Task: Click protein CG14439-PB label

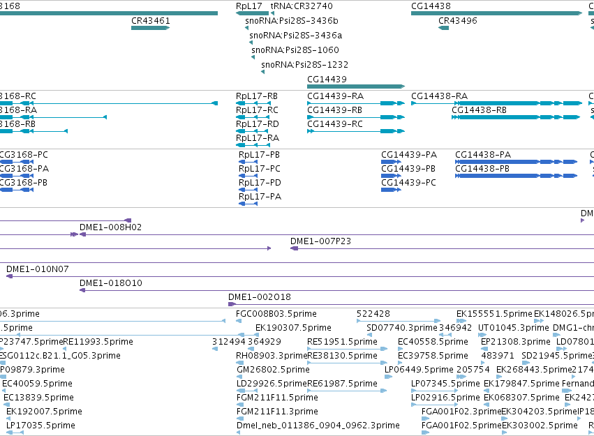Action: pos(408,169)
